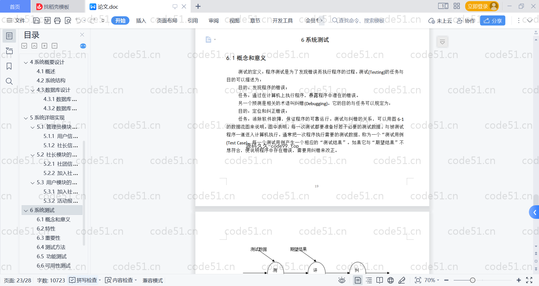Open the outline panel icon in sidebar

click(x=9, y=36)
